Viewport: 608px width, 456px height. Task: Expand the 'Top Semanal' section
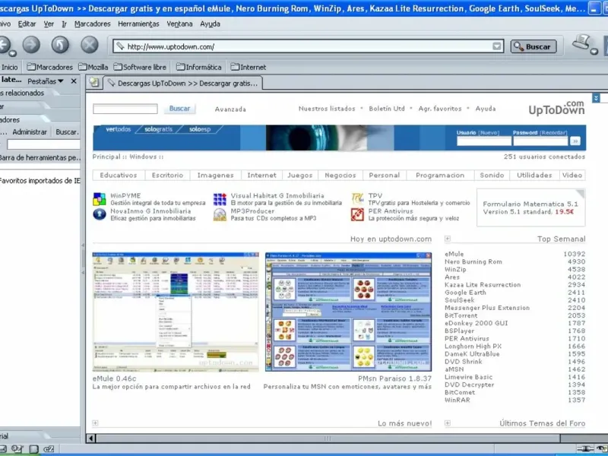(x=447, y=239)
